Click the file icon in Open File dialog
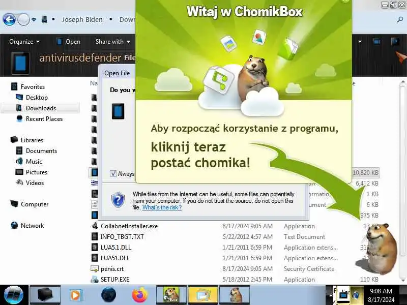 click(x=118, y=111)
